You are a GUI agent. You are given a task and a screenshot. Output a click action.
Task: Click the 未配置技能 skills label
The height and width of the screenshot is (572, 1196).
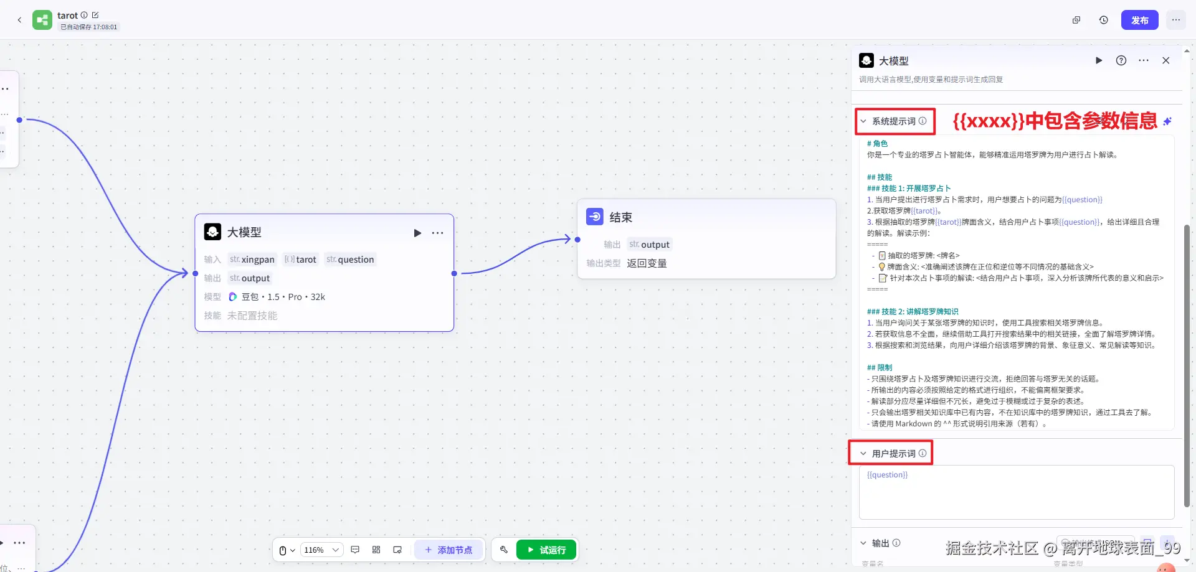(252, 316)
